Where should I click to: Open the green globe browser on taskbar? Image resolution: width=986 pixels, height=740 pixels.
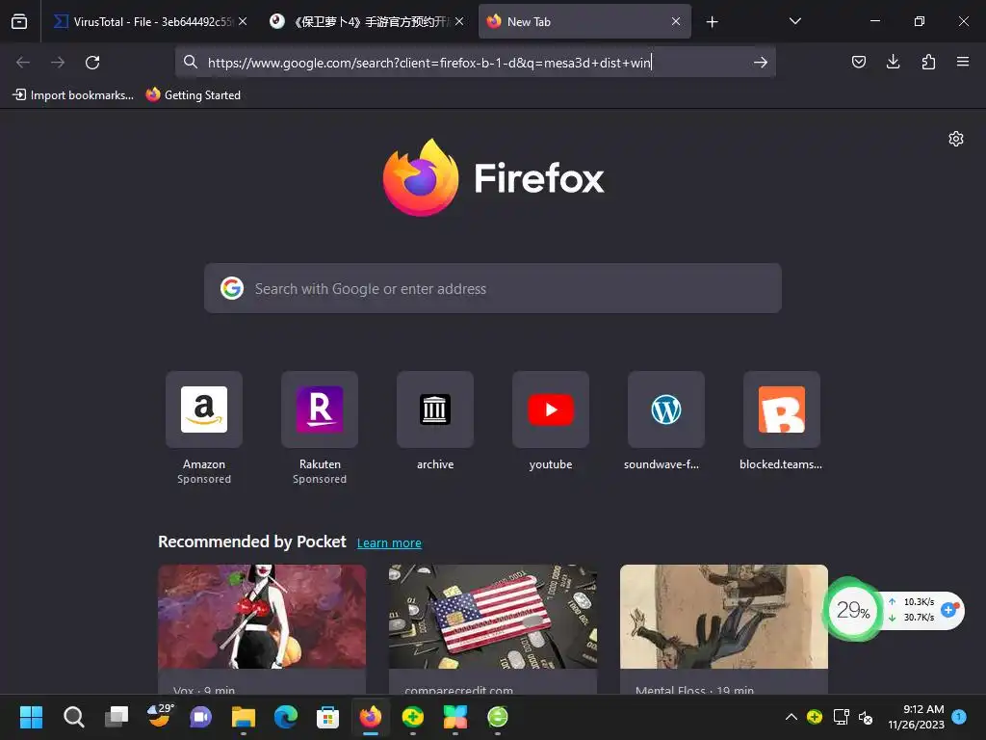tap(498, 717)
